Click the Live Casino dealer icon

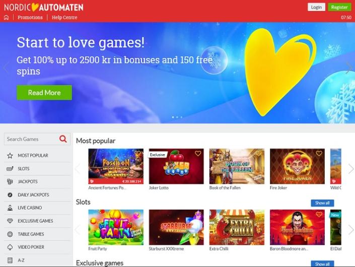[x=10, y=208]
